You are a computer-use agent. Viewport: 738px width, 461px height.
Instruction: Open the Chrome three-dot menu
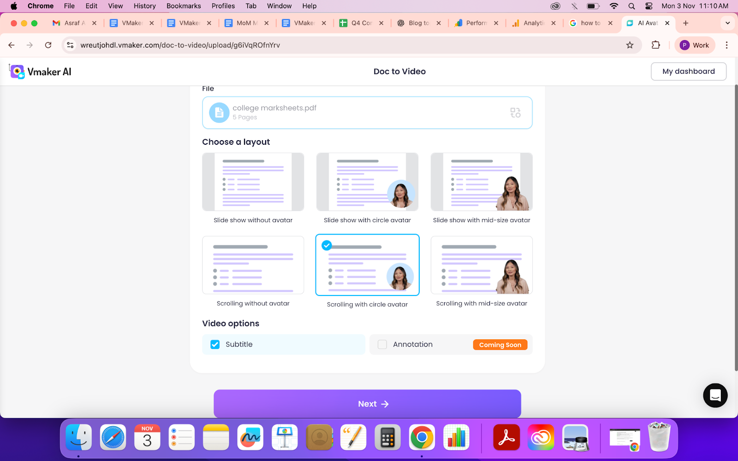coord(727,45)
